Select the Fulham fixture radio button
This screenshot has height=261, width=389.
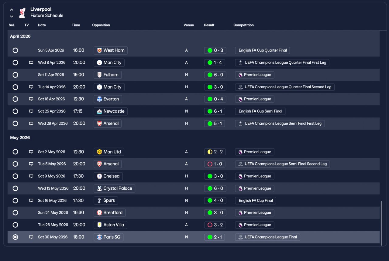point(15,75)
